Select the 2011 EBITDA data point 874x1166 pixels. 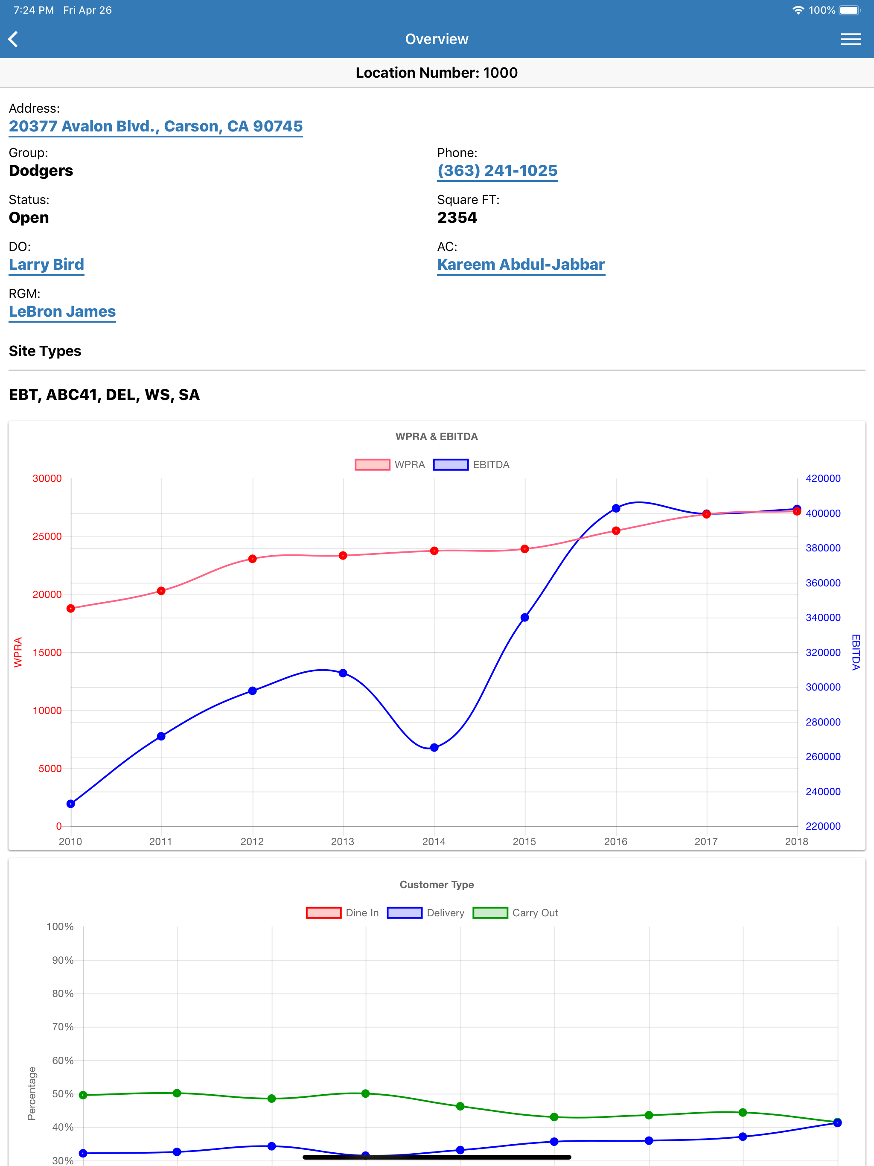161,736
